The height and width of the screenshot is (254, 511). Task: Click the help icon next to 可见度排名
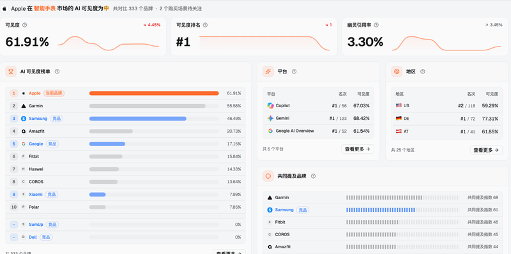tap(205, 25)
